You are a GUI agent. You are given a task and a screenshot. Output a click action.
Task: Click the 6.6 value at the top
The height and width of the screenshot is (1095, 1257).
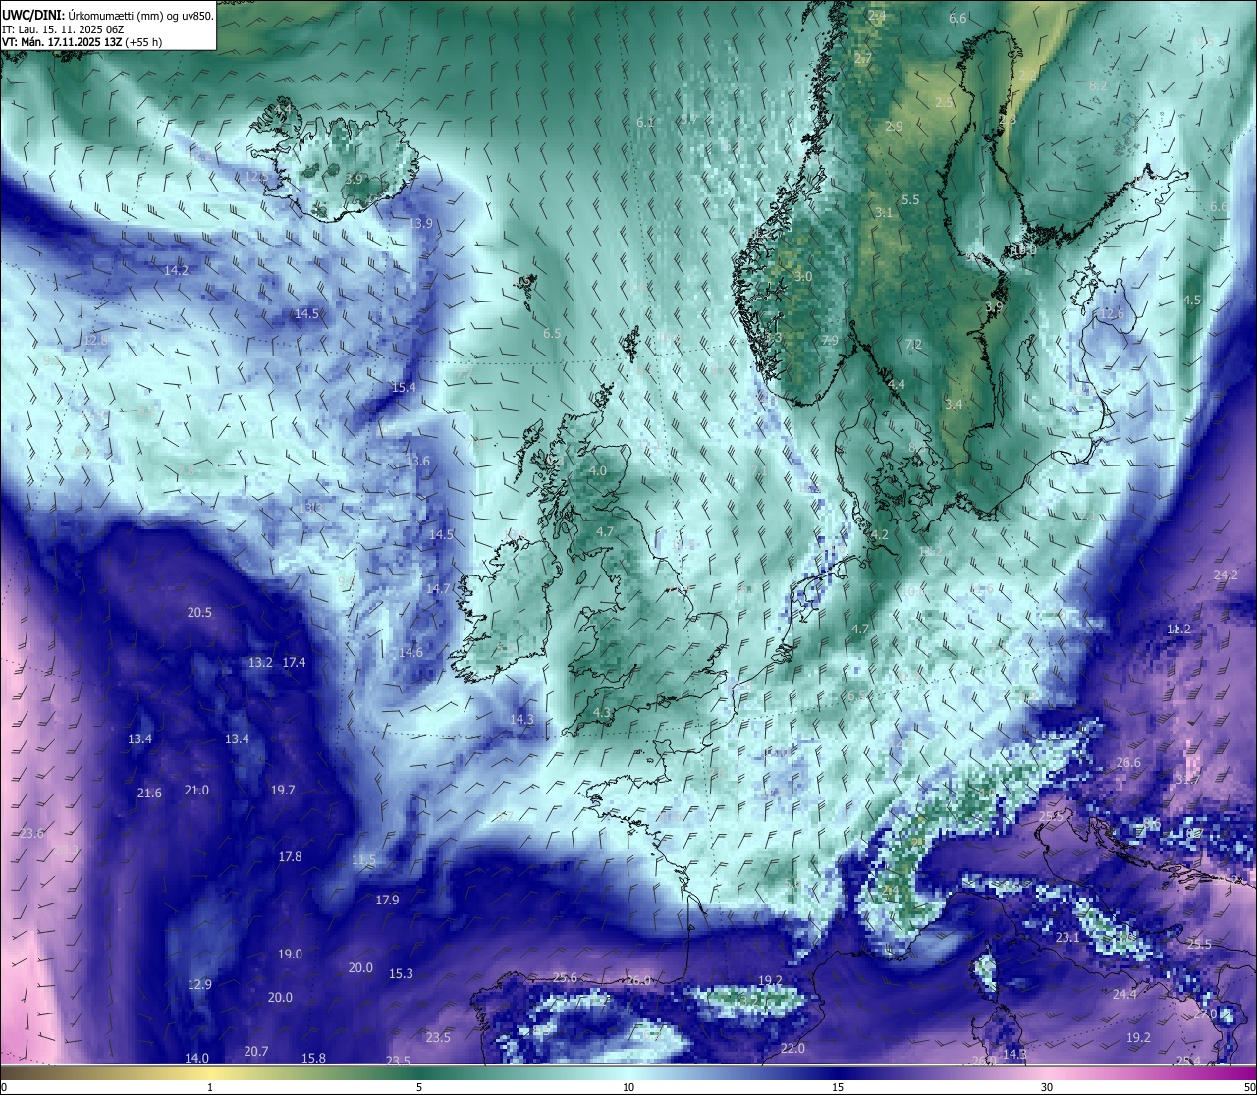click(957, 19)
